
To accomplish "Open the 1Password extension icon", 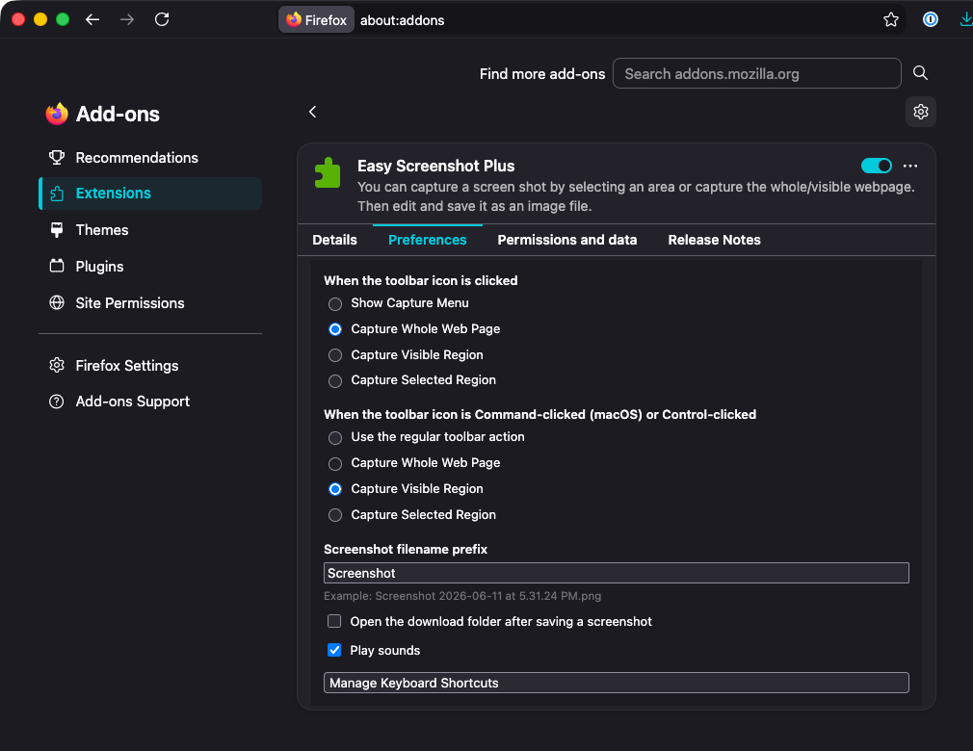I will pos(931,20).
